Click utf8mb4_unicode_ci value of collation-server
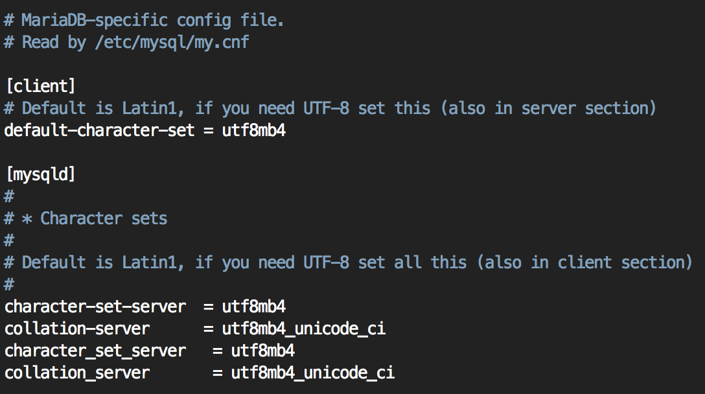The image size is (705, 394). coord(304,329)
